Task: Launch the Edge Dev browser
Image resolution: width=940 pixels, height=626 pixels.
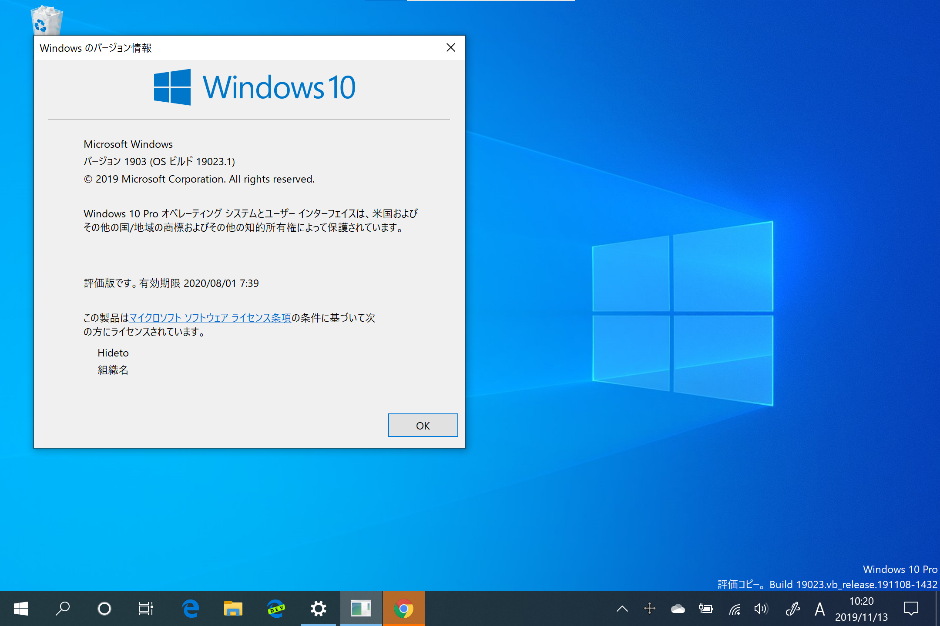Action: point(275,609)
